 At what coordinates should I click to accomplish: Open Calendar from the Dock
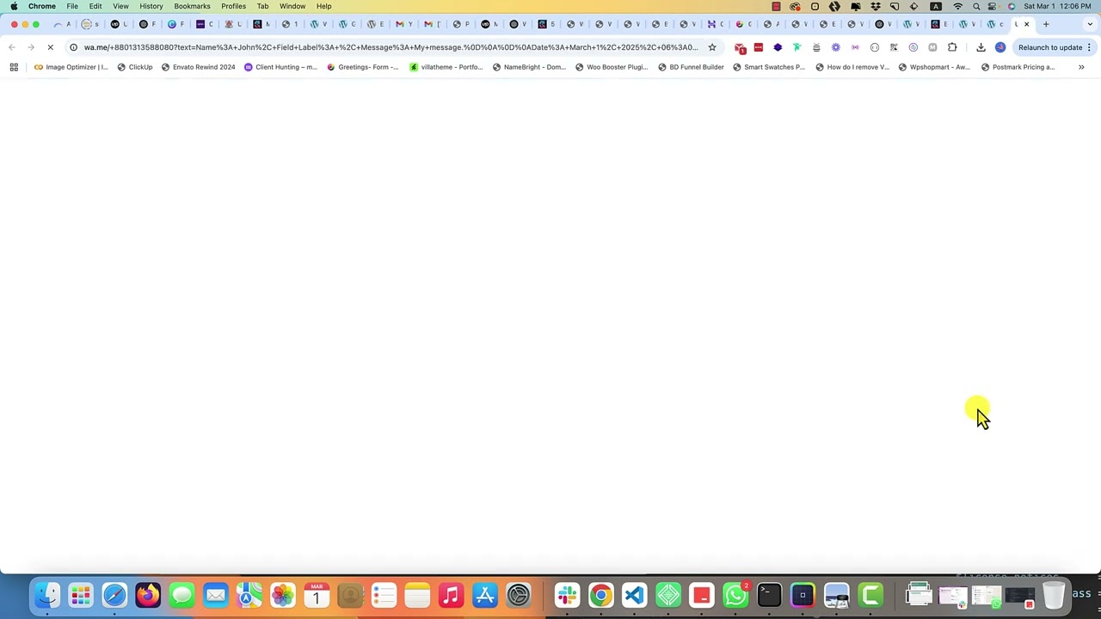[x=317, y=595]
